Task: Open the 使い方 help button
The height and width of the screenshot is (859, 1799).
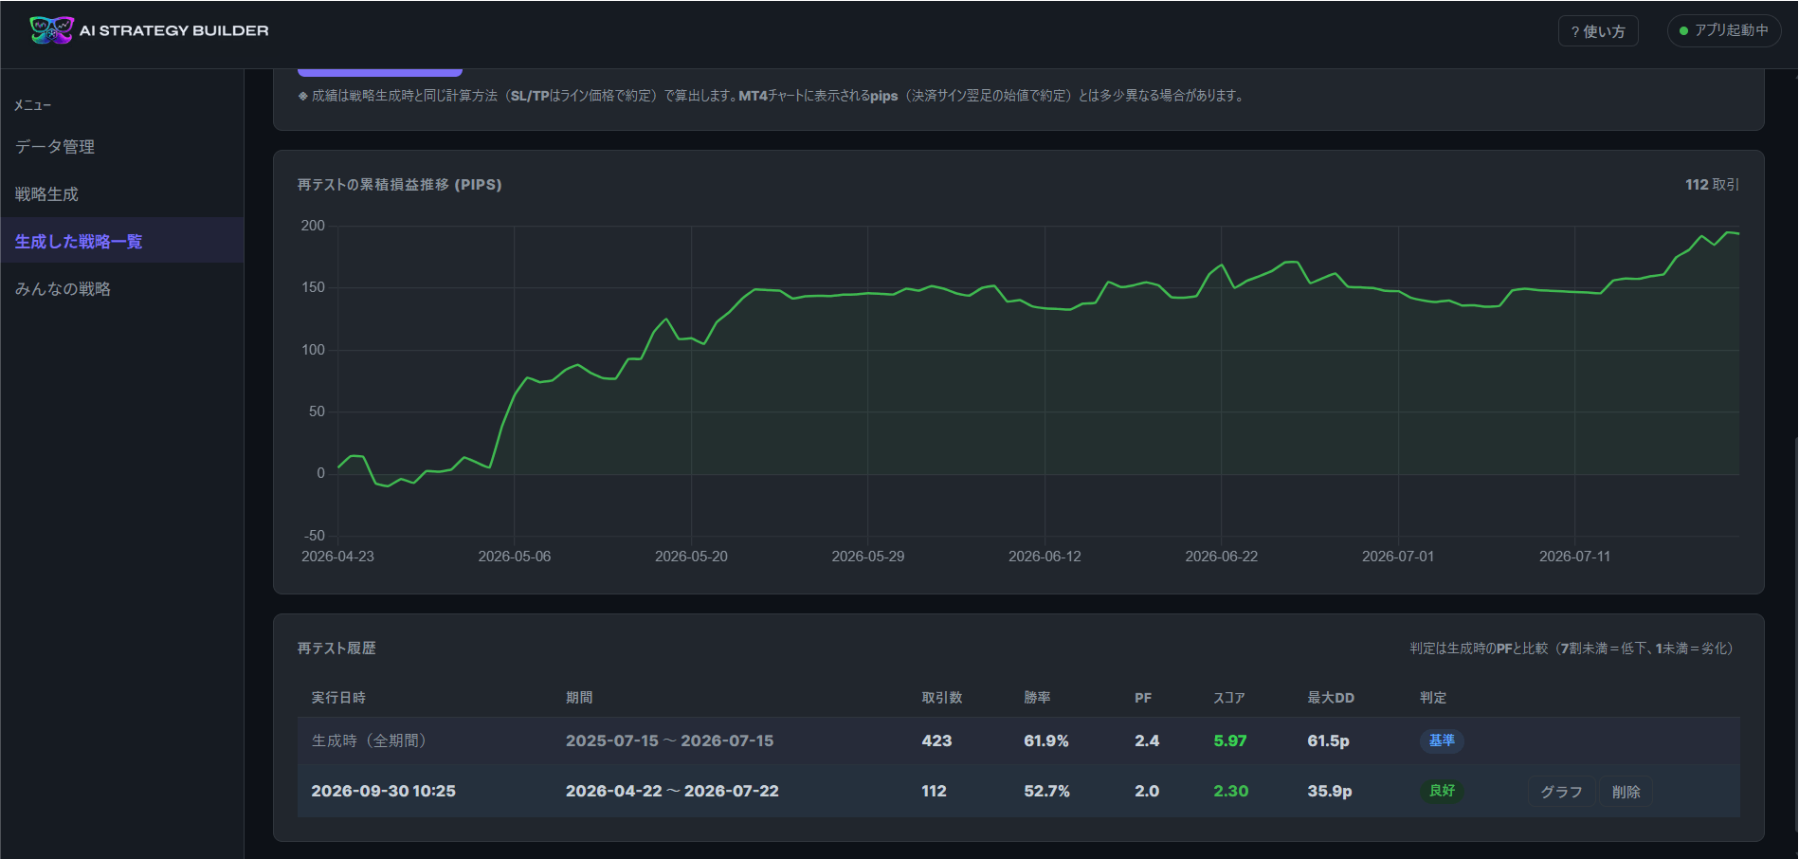Action: (1598, 31)
